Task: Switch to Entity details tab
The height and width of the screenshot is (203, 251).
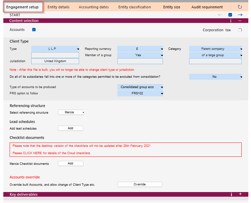Action: [x=59, y=7]
